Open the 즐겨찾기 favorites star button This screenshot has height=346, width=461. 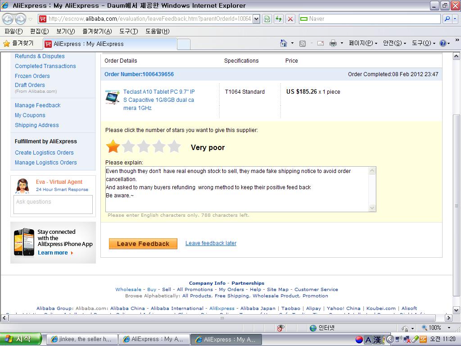coord(18,44)
